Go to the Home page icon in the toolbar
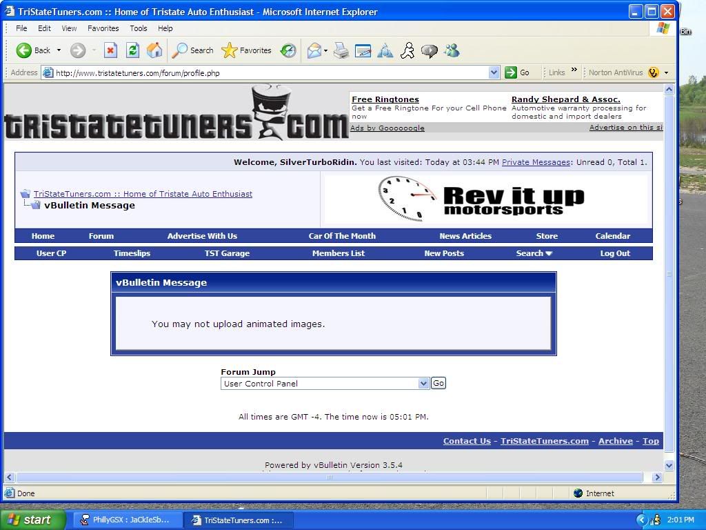This screenshot has width=706, height=530. (154, 50)
